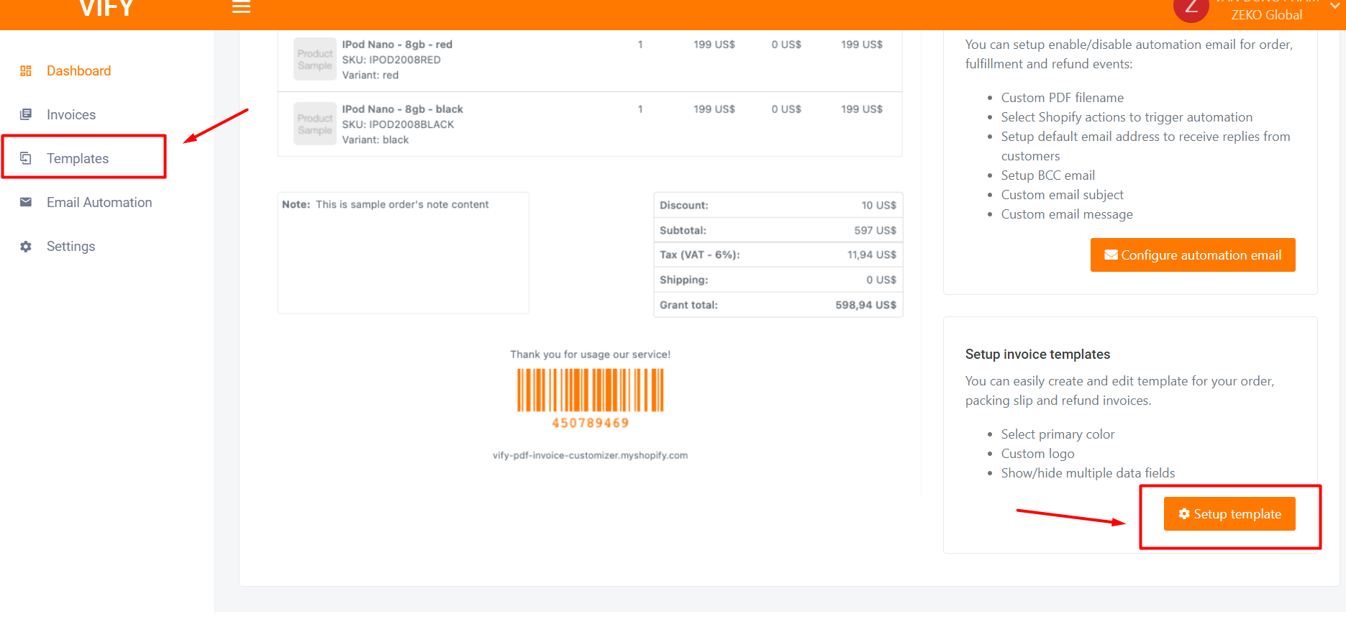Screen dimensions: 1346x622
Task: Click the Configure automation email button
Action: 1192,255
